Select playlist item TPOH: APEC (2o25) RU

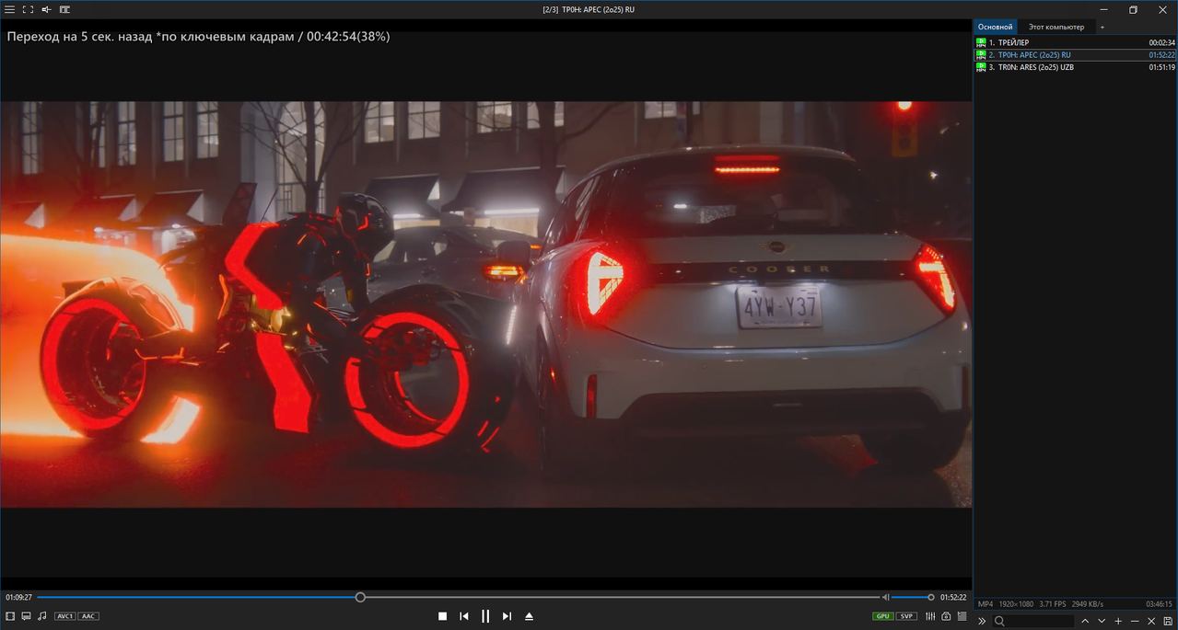tap(1076, 55)
